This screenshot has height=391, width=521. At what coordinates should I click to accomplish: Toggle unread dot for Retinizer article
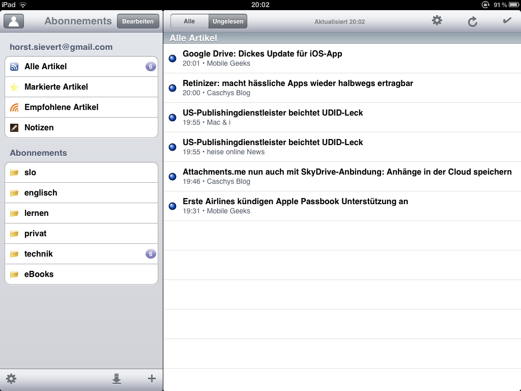click(x=172, y=89)
